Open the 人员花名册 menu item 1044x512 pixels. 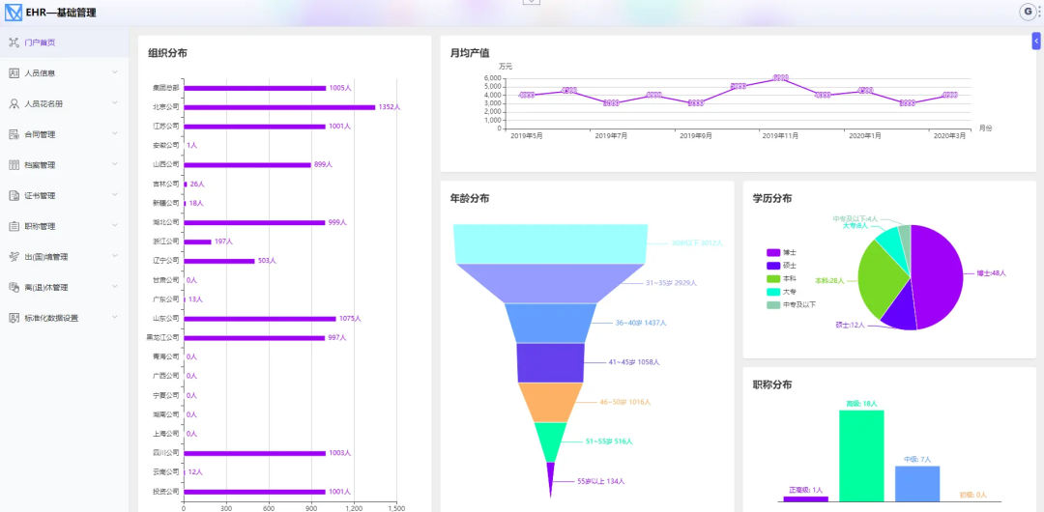click(x=65, y=104)
